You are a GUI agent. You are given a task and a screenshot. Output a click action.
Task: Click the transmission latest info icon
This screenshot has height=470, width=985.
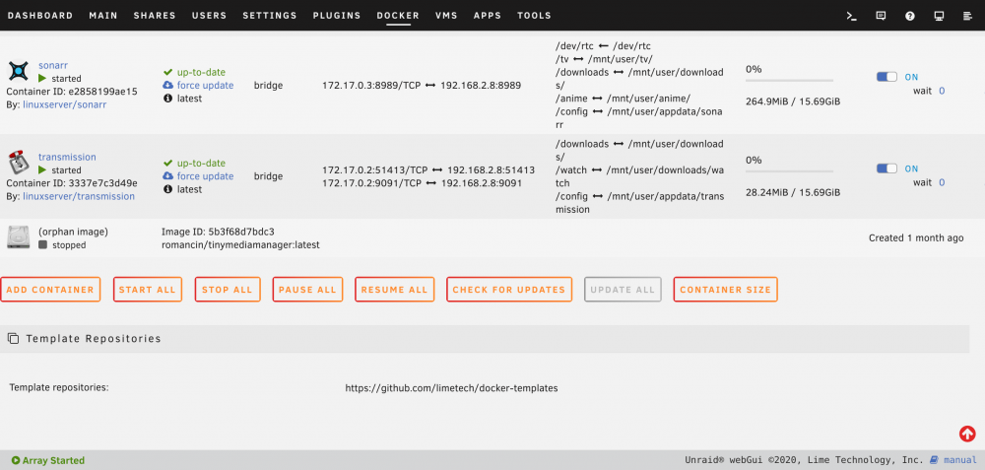point(167,189)
